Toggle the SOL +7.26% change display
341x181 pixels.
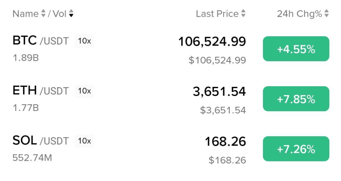pyautogui.click(x=296, y=149)
